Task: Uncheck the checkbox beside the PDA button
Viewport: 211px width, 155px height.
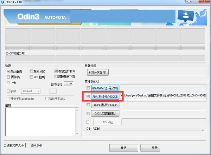Action: point(88,96)
